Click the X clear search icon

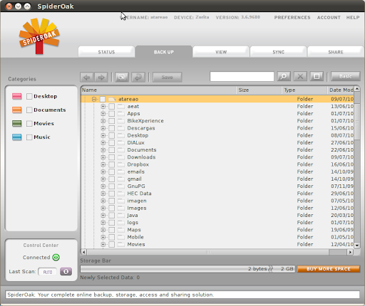point(300,76)
